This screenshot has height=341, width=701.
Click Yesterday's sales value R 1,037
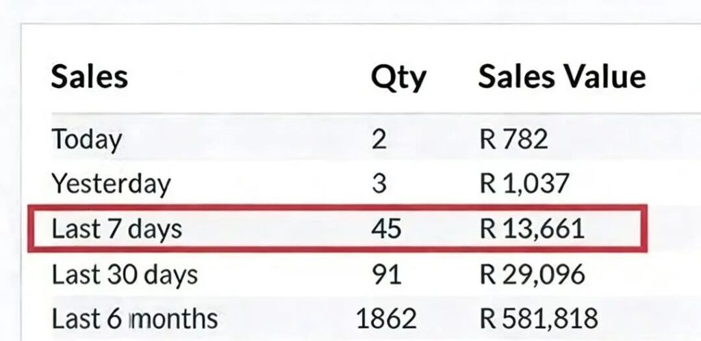click(525, 184)
